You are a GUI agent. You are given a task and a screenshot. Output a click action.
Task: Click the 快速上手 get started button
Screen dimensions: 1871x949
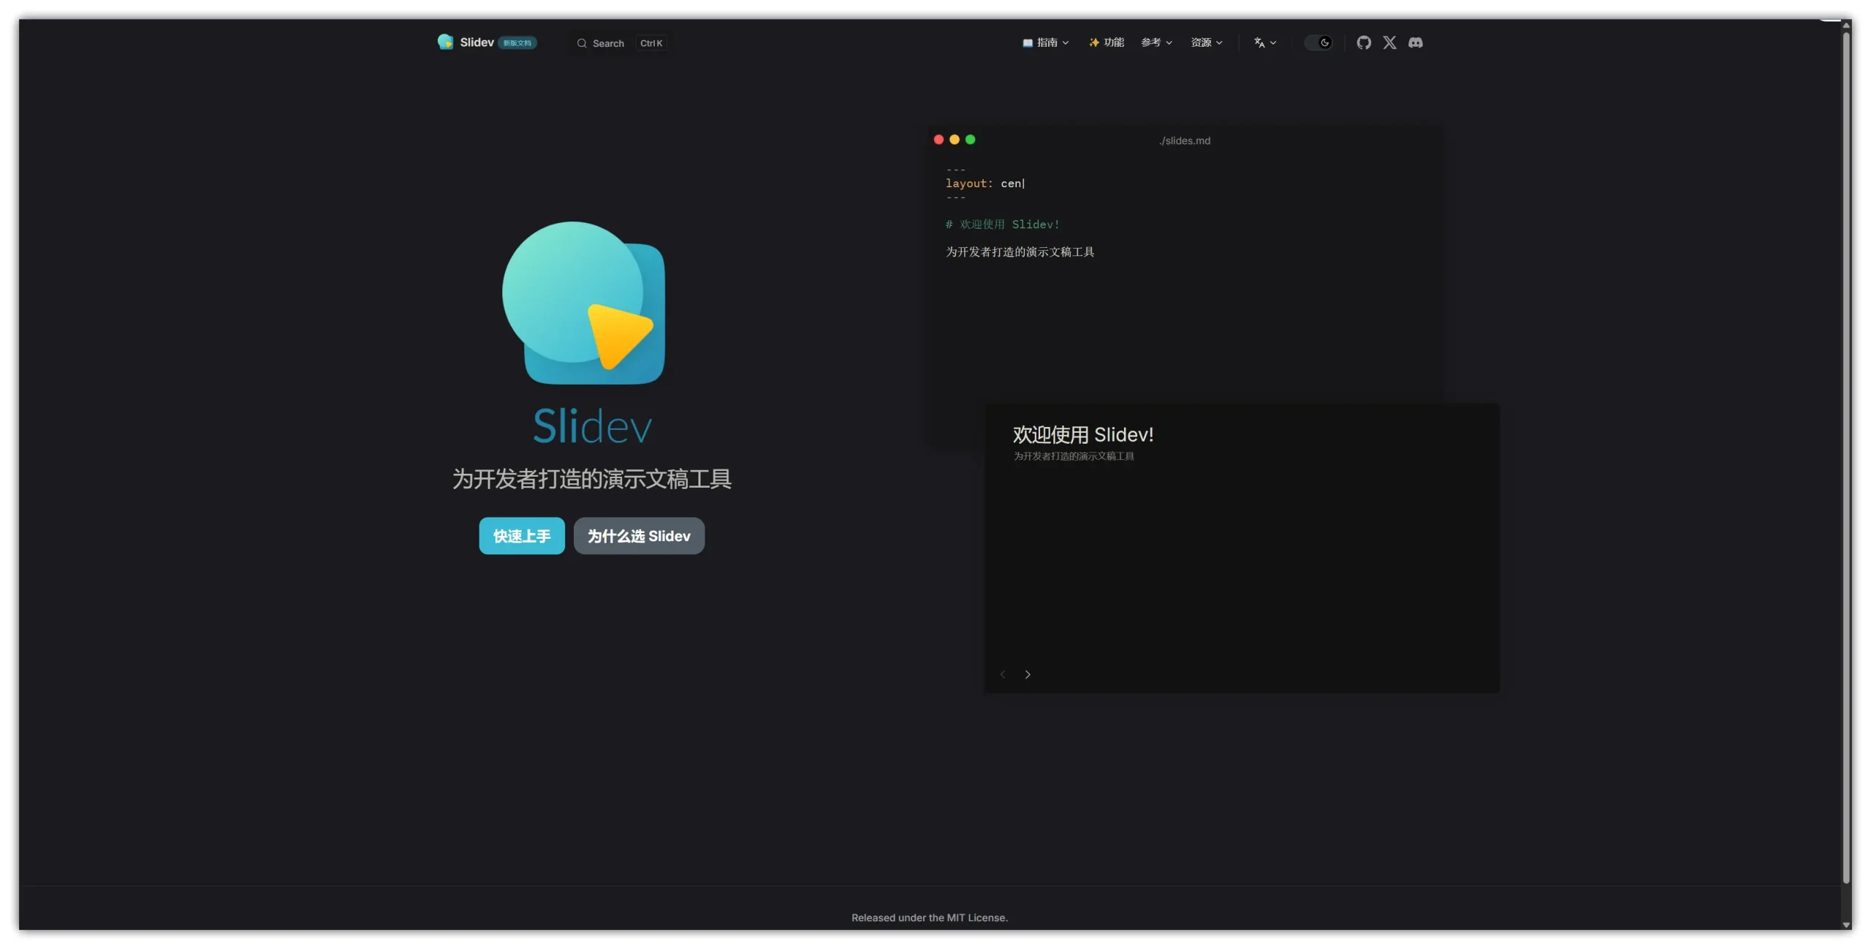coord(522,536)
